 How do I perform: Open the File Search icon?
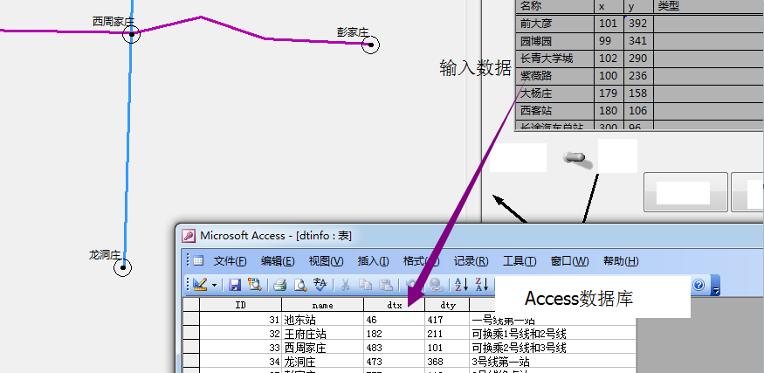tap(254, 285)
